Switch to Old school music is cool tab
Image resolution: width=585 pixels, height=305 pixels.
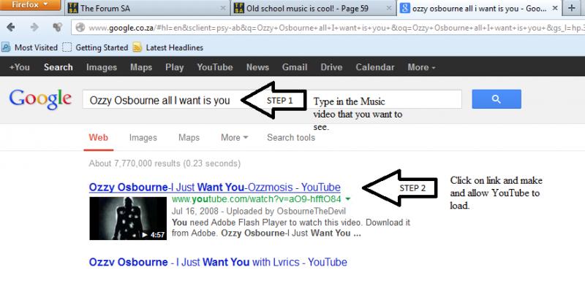pos(307,9)
